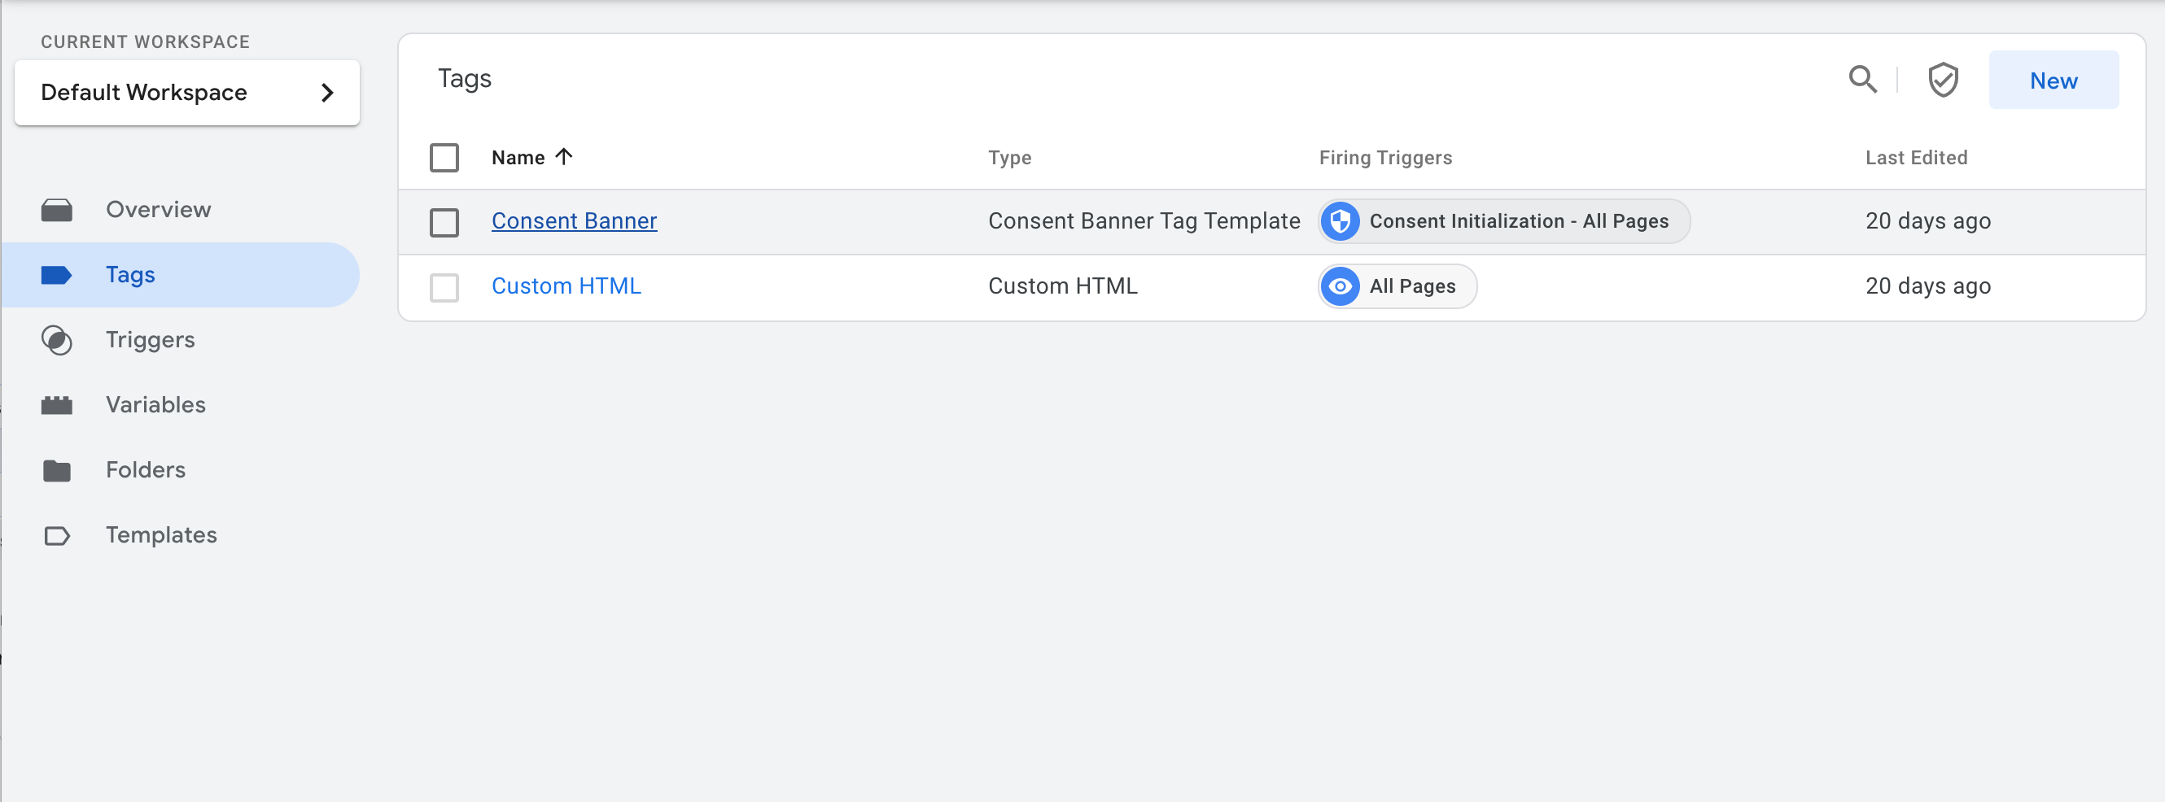The image size is (2165, 802).
Task: Go to Overview in the sidebar
Action: [180, 210]
